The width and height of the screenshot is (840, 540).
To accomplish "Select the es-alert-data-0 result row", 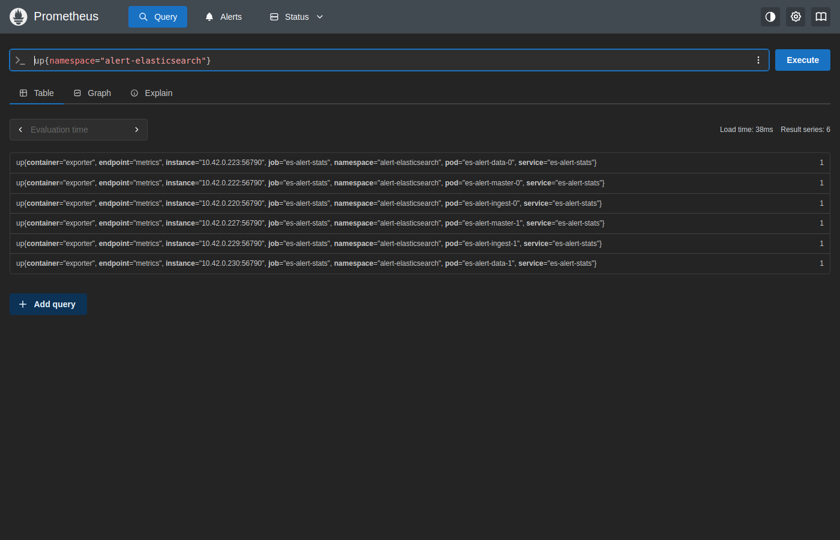I will point(420,163).
